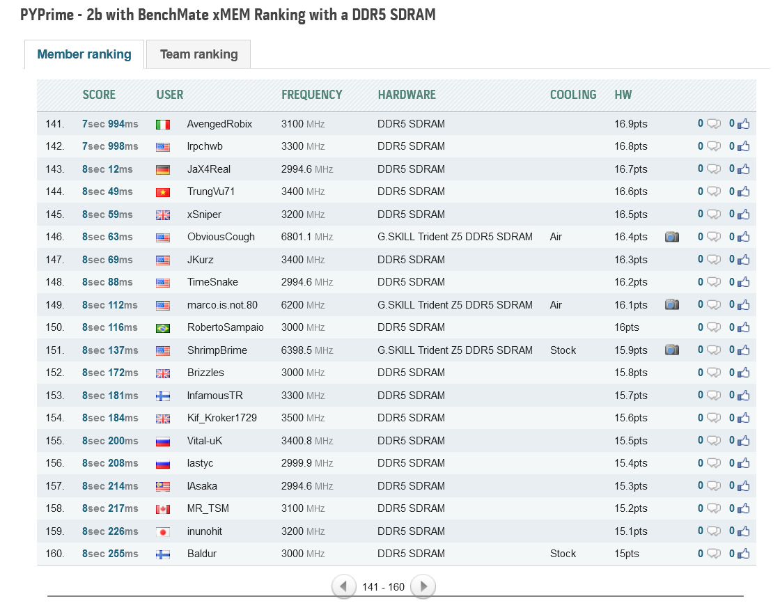
Task: Open user profile link for xSniper
Action: point(204,215)
